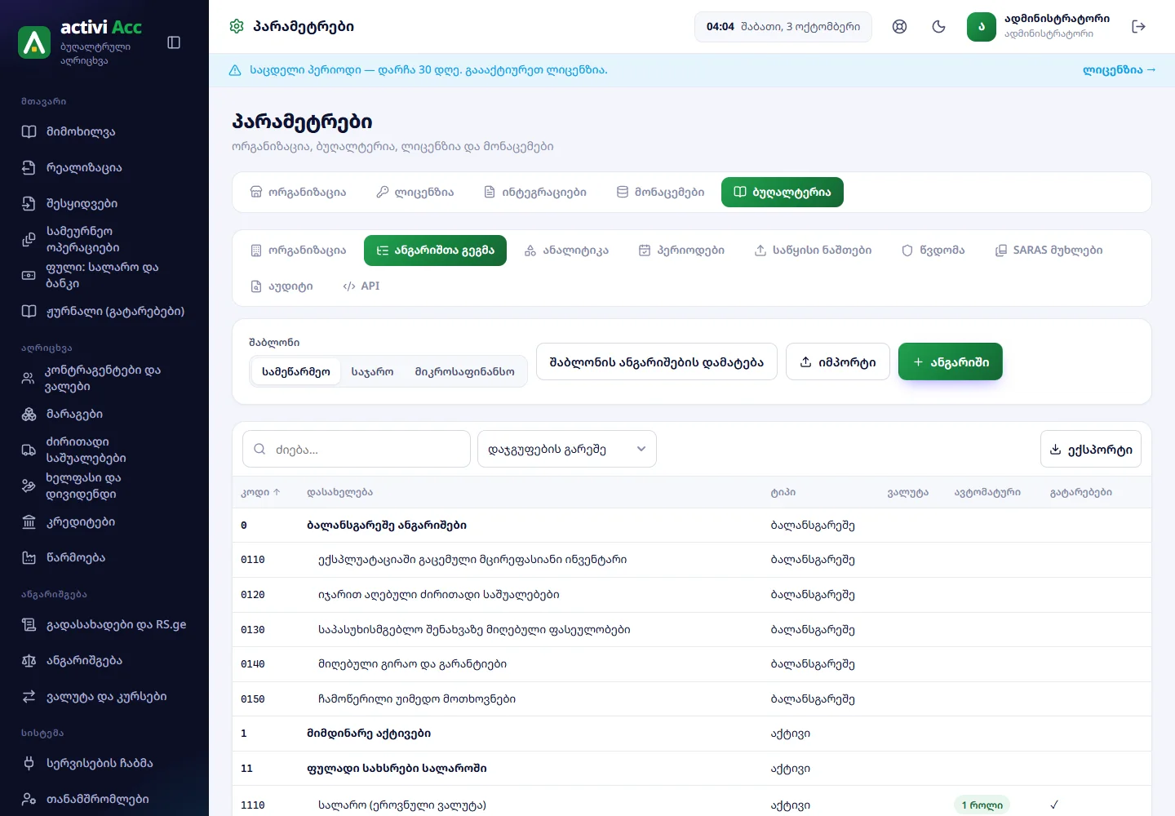Open the პერიოდები sub-tab

tap(681, 251)
